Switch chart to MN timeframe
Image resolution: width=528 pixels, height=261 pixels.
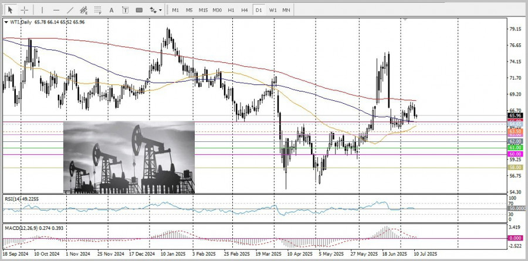286,10
